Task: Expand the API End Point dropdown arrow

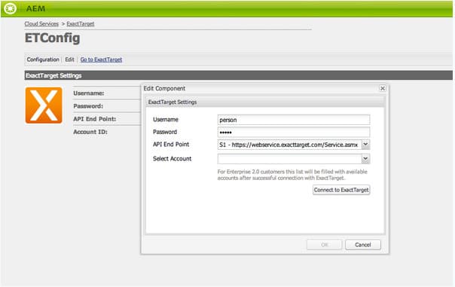Action: (365, 145)
